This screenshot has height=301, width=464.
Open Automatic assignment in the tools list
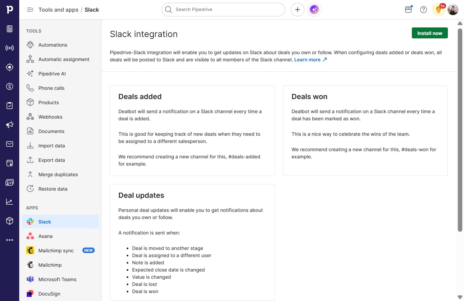pos(60,59)
